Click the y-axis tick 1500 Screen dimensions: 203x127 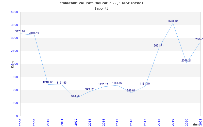(14, 77)
